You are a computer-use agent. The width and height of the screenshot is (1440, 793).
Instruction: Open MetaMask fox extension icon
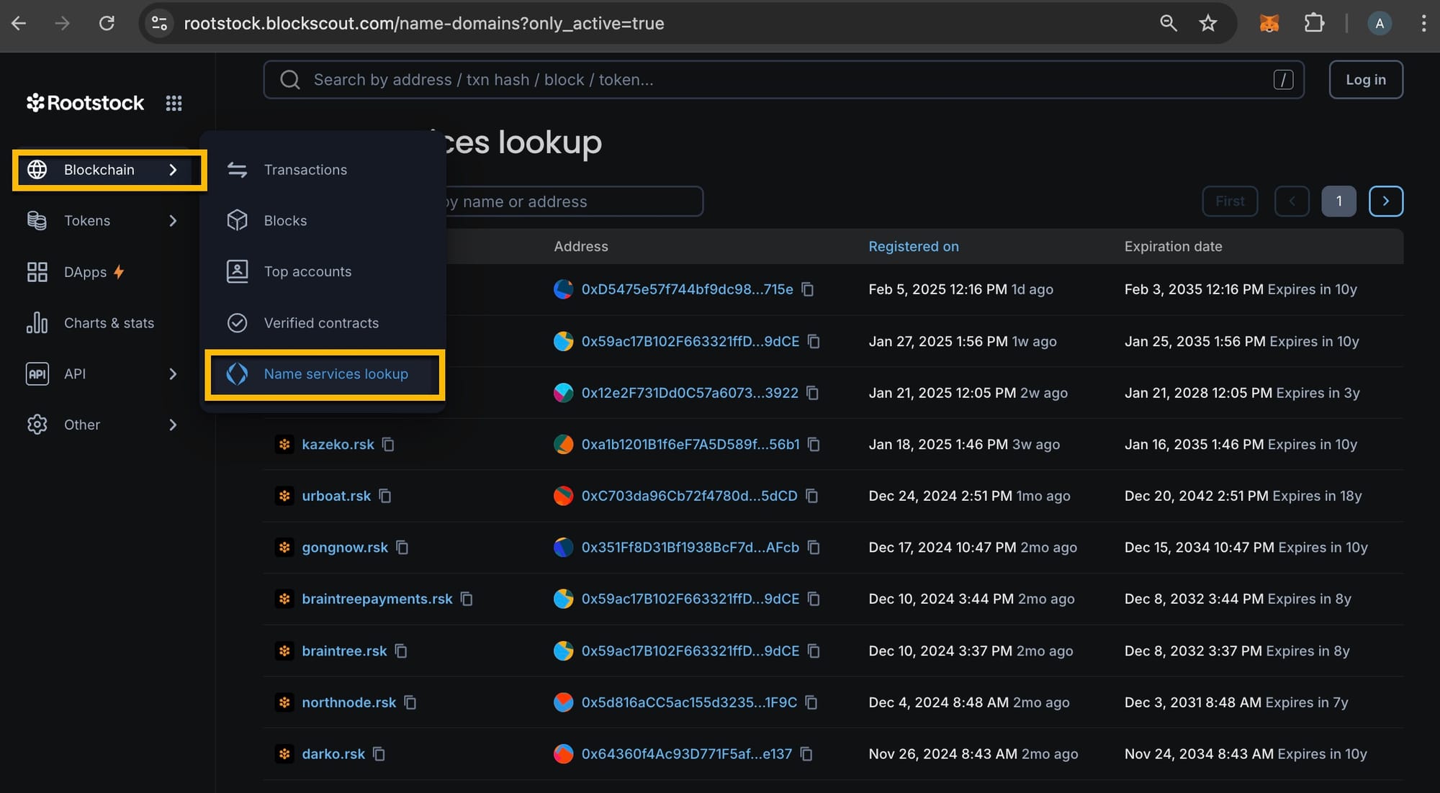click(x=1269, y=23)
